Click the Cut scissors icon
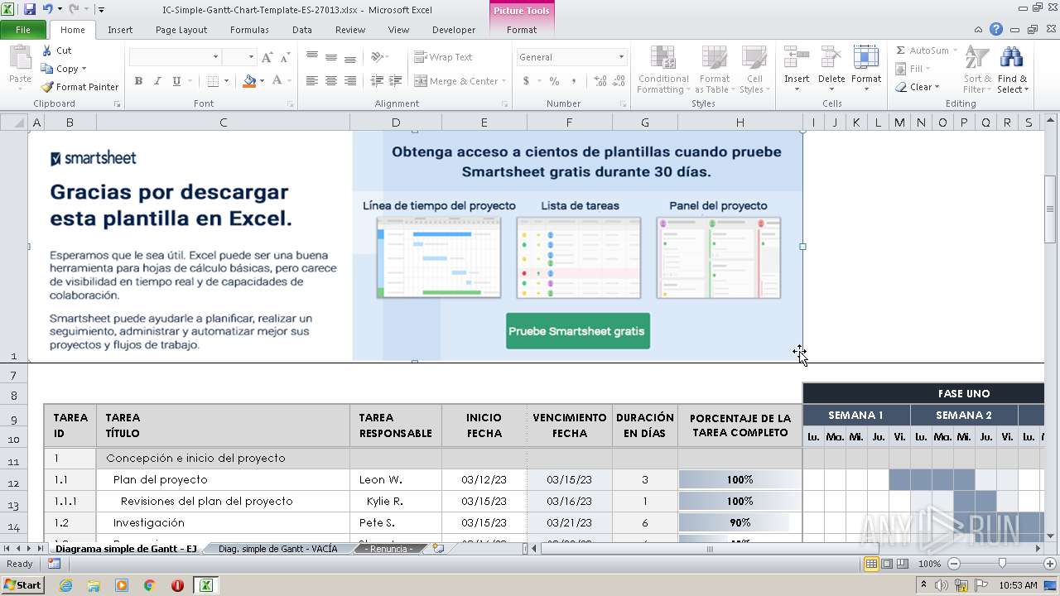 click(x=47, y=50)
